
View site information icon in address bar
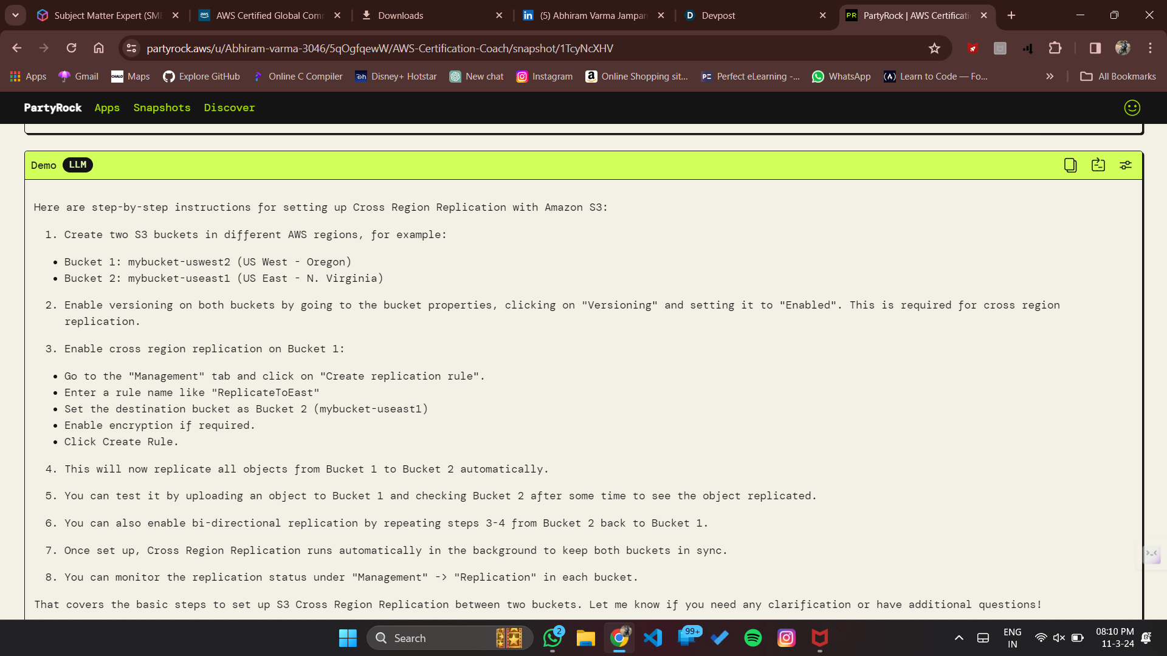pyautogui.click(x=131, y=48)
